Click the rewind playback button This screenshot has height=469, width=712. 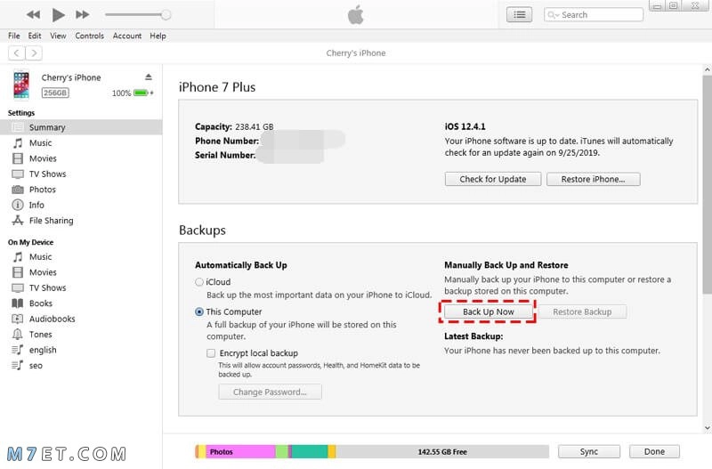pos(33,14)
